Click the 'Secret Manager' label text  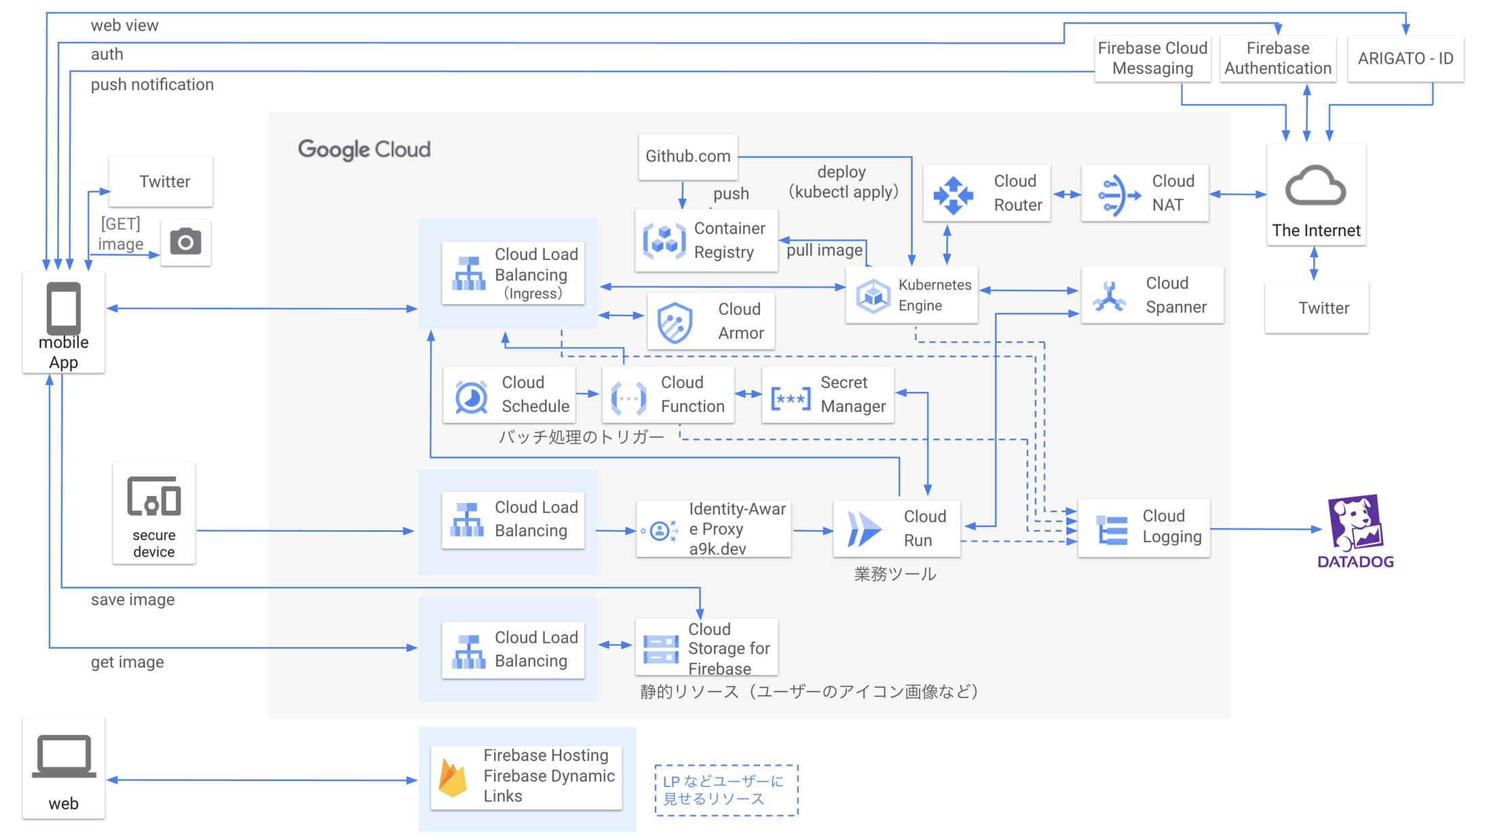(x=853, y=394)
